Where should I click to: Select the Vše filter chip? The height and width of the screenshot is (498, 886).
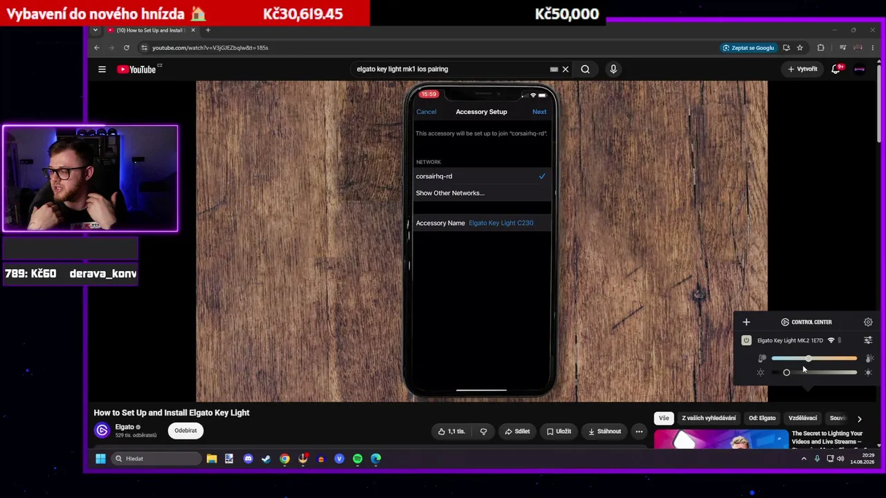[x=664, y=418]
